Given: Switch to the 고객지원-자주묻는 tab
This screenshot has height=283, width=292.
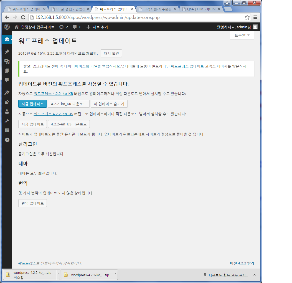Looking at the screenshot, I should (x=157, y=9).
